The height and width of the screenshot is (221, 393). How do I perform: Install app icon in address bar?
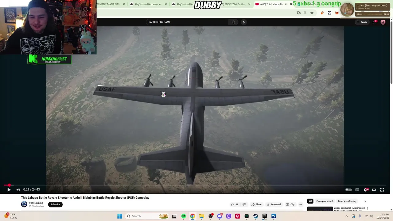click(x=298, y=13)
